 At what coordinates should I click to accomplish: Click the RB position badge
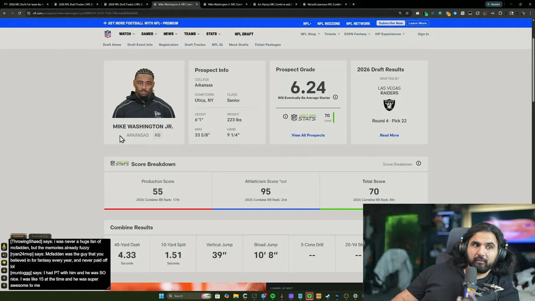pos(158,135)
